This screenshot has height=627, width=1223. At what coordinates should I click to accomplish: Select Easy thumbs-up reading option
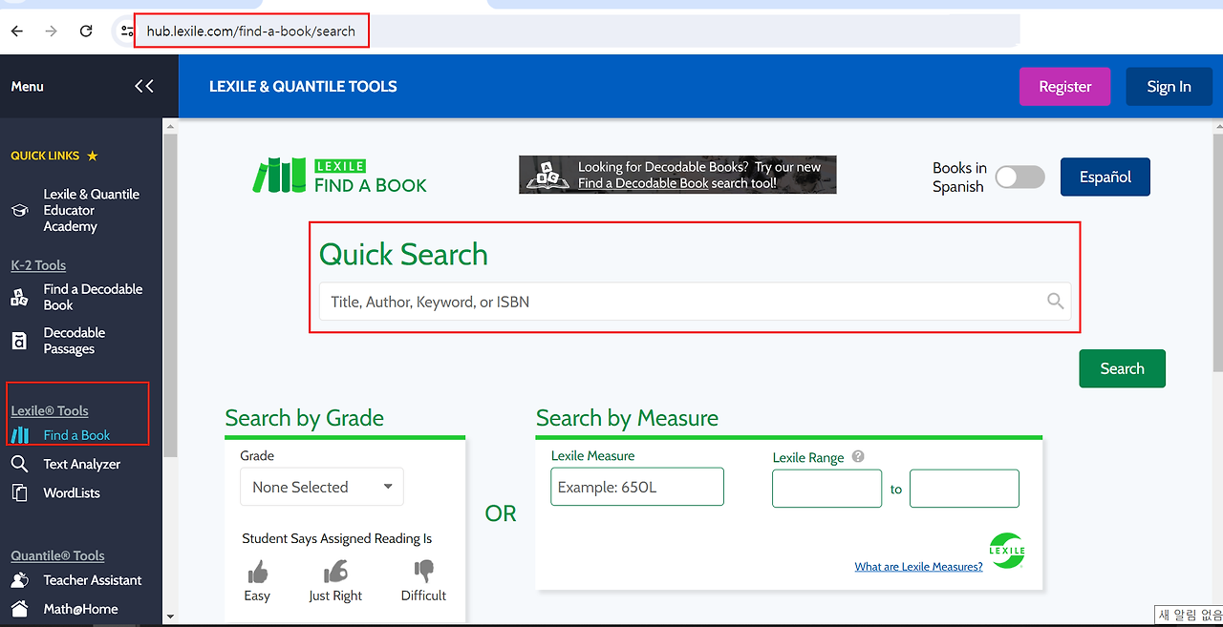tap(257, 581)
